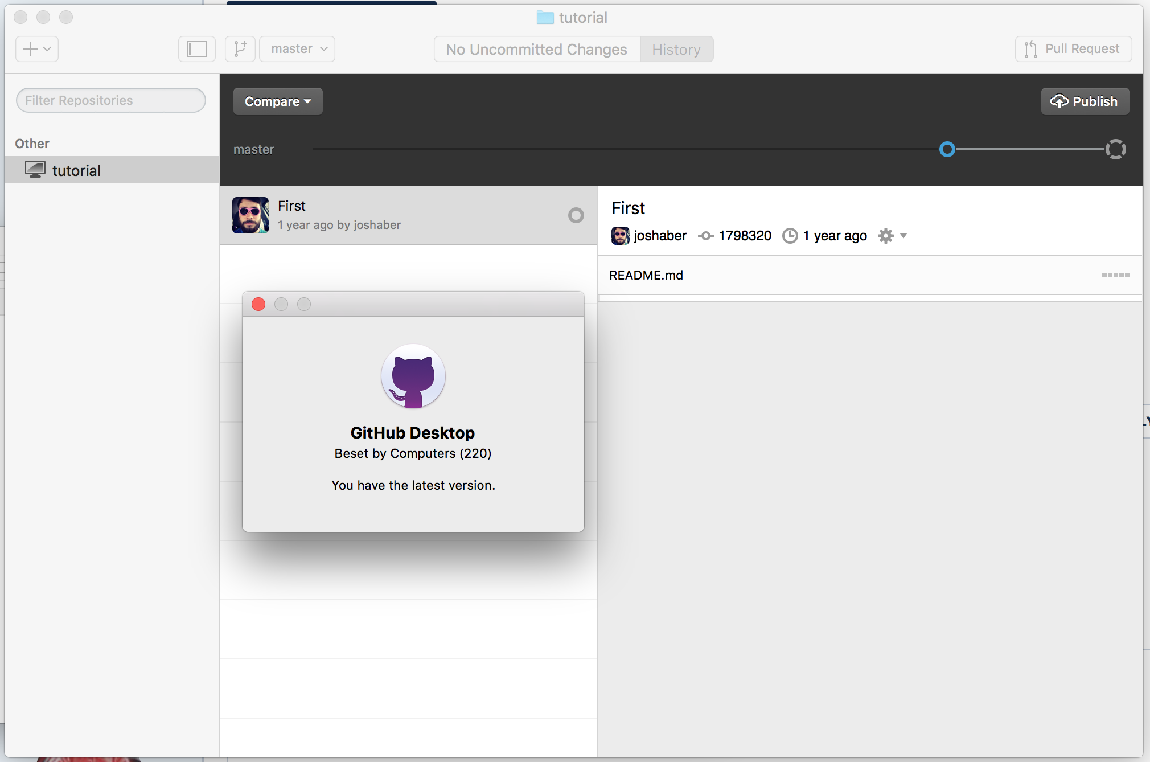Click 'Beset by Computers (220)' version text
This screenshot has height=762, width=1150.
(x=413, y=453)
